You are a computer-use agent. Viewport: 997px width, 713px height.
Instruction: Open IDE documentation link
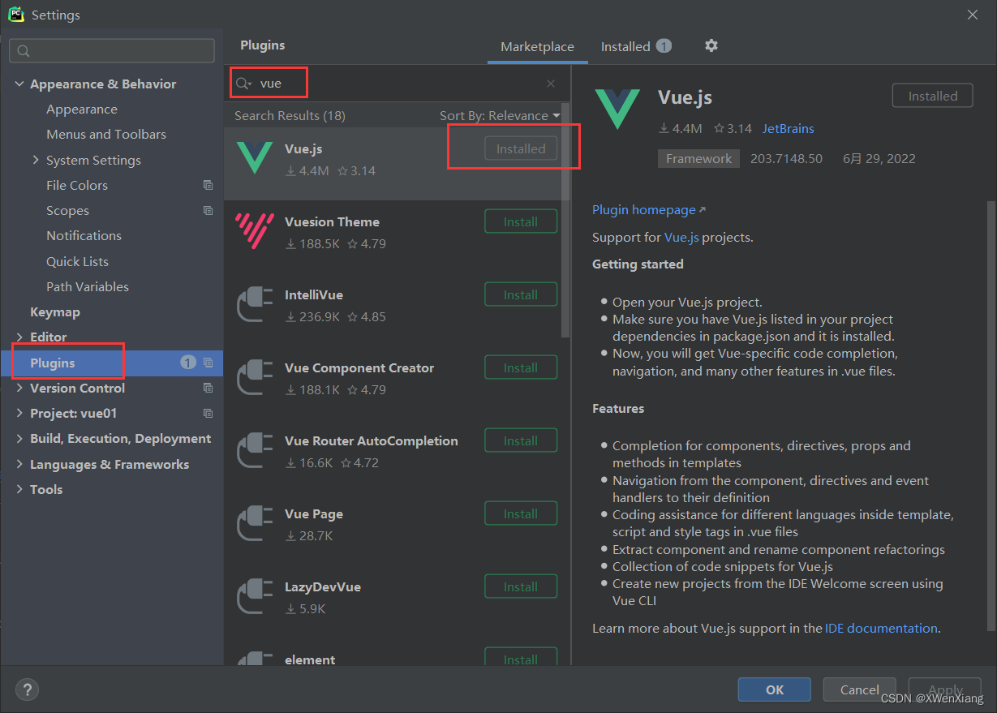tap(881, 629)
